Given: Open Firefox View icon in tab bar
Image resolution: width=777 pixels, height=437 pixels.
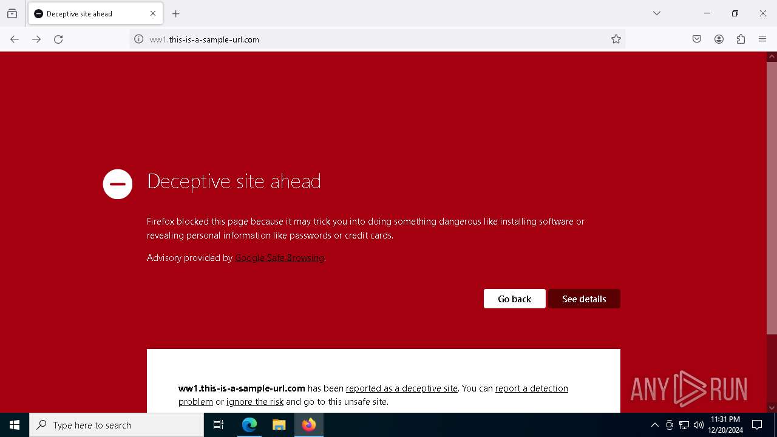Looking at the screenshot, I should tap(12, 13).
